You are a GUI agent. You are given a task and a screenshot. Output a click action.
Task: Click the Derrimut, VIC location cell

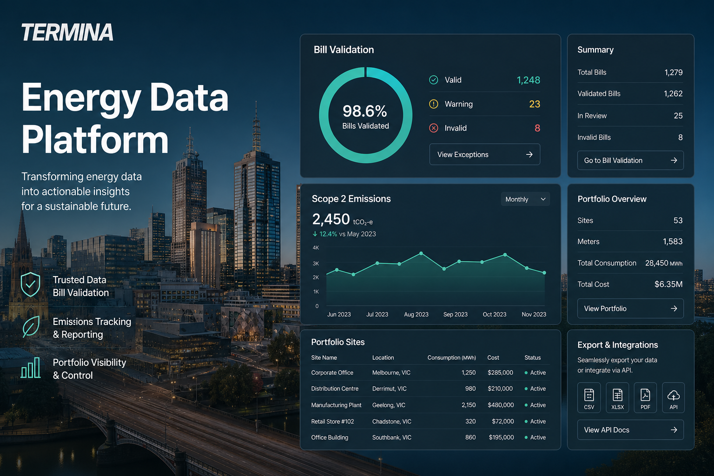[389, 389]
